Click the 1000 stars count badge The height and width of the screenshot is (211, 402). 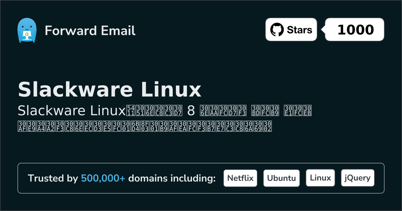pos(354,29)
